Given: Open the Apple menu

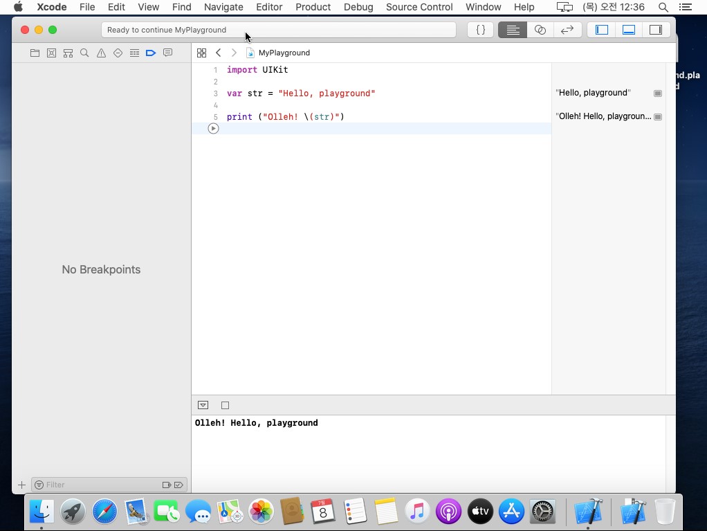Looking at the screenshot, I should 18,7.
